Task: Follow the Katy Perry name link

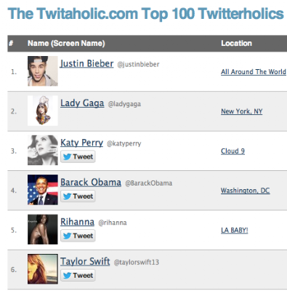Action: [81, 143]
